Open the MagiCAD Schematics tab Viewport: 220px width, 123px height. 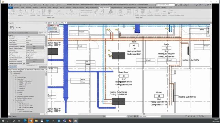tap(130, 8)
